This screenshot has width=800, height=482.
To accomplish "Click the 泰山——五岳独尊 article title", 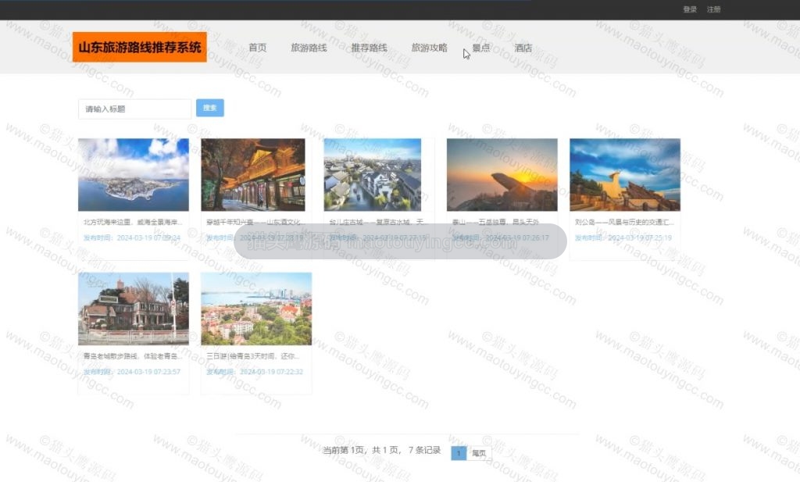I will pyautogui.click(x=495, y=222).
